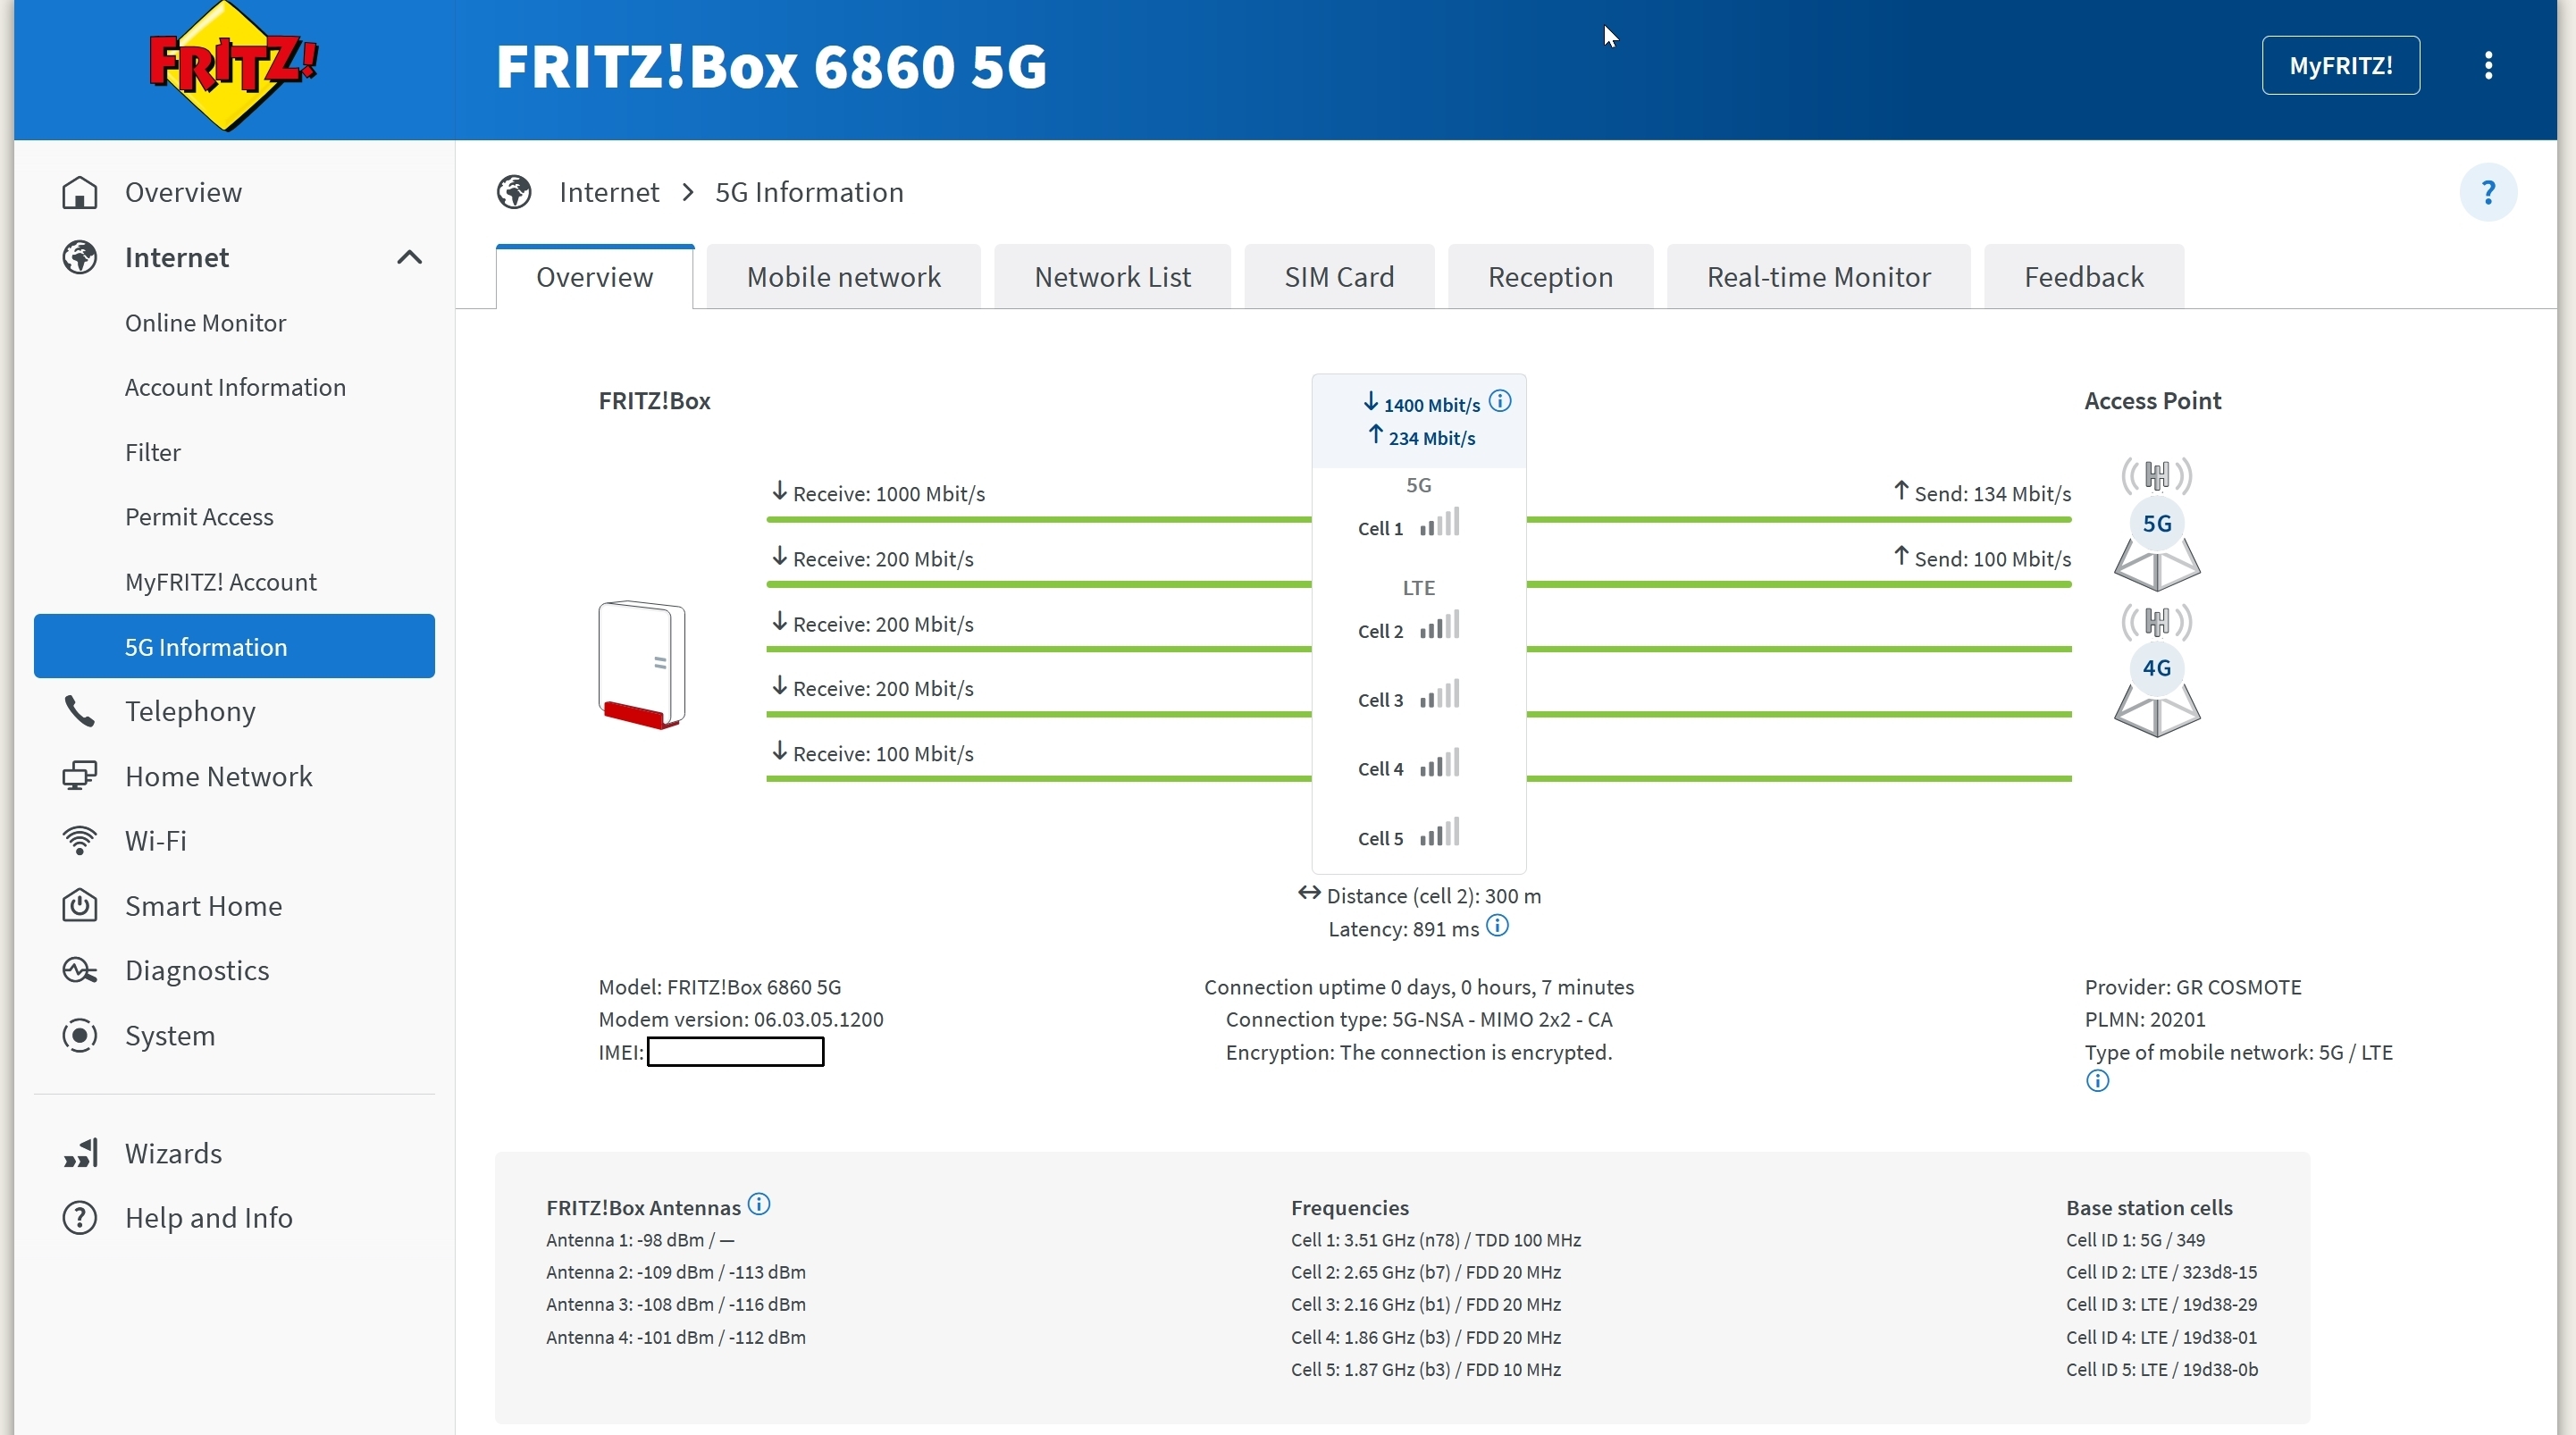Click the Diagnostics pulse icon
The image size is (2576, 1435).
point(80,970)
